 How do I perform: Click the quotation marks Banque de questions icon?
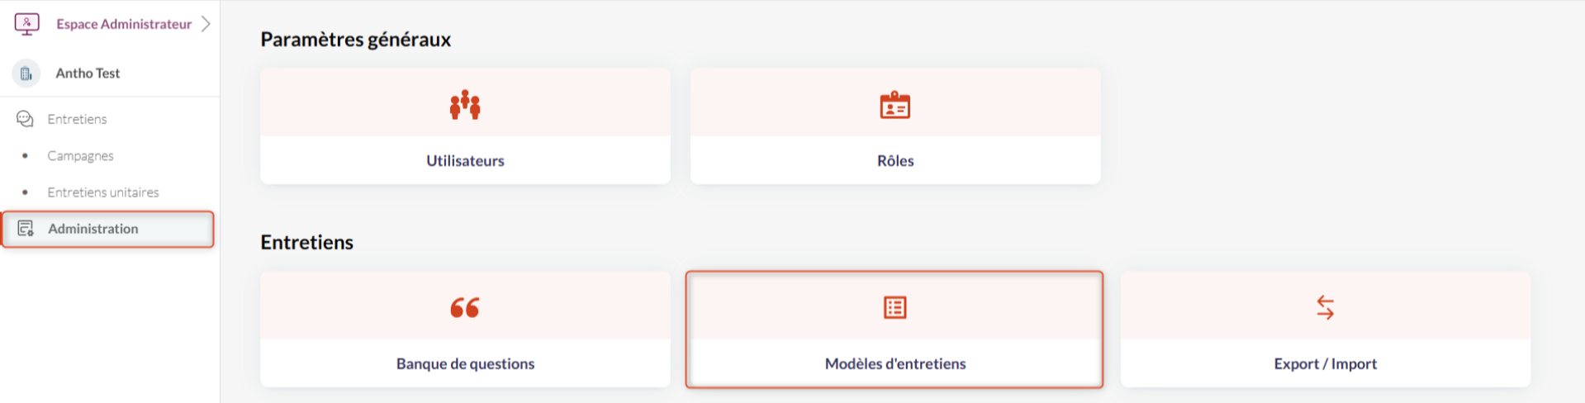pos(465,307)
